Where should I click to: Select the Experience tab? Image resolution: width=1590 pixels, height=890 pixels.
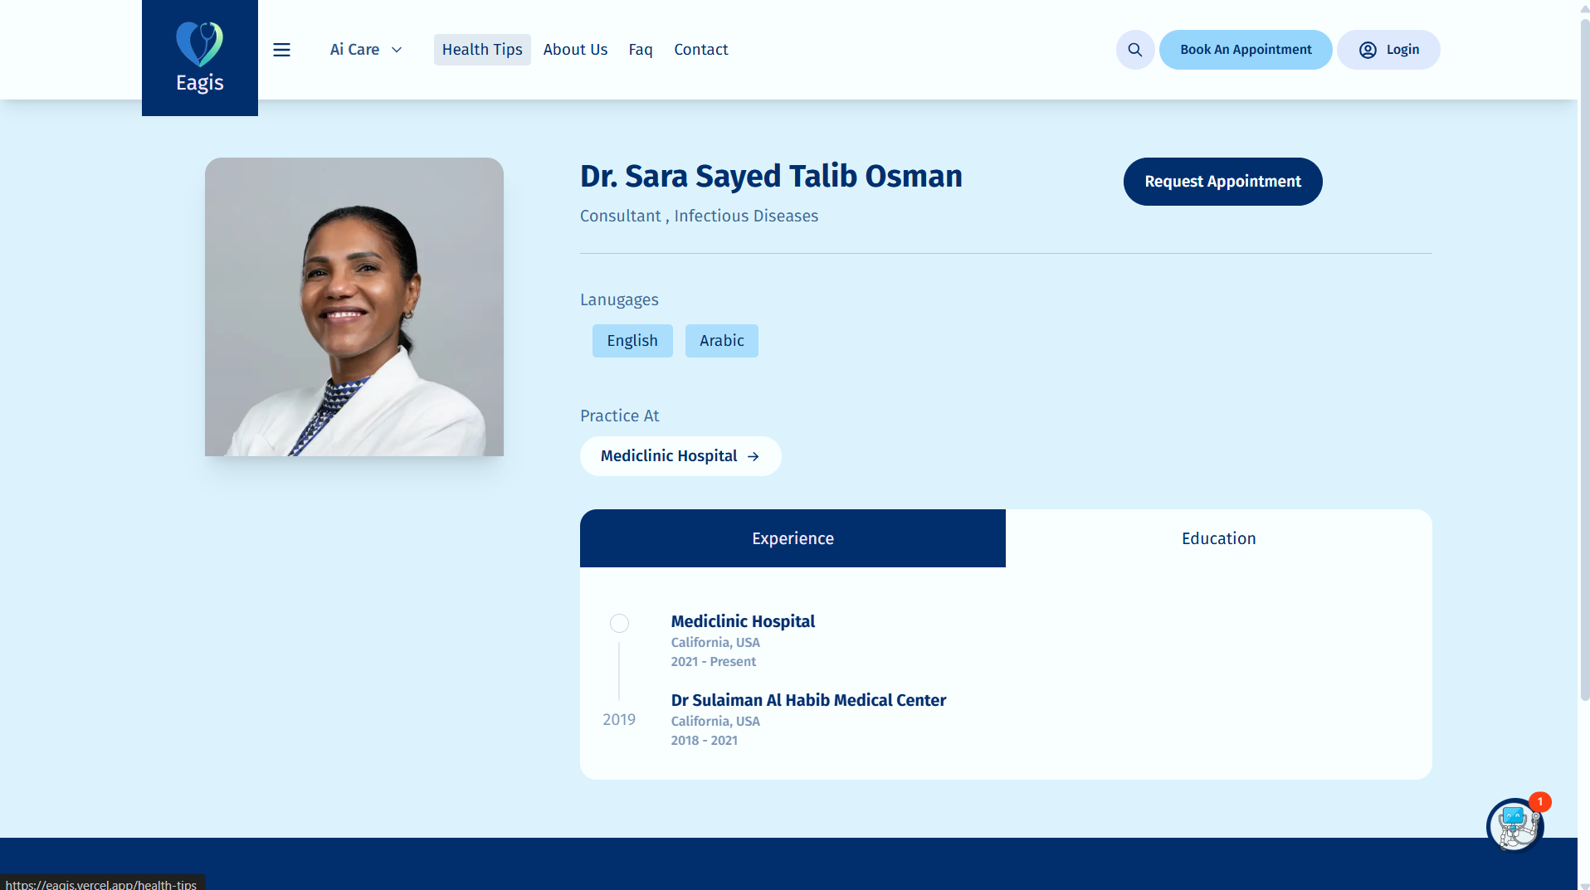tap(792, 538)
